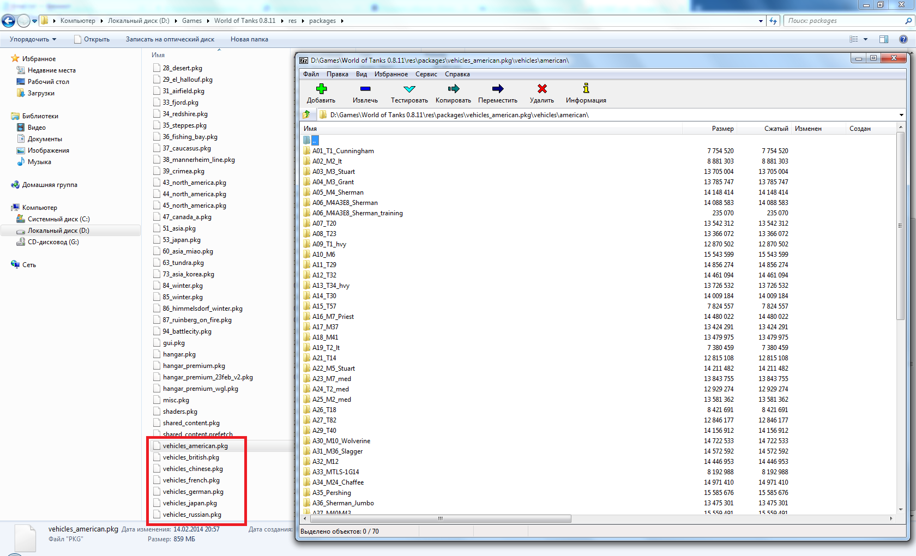The height and width of the screenshot is (556, 916).
Task: Click Explorer Back navigation arrow
Action: point(8,21)
